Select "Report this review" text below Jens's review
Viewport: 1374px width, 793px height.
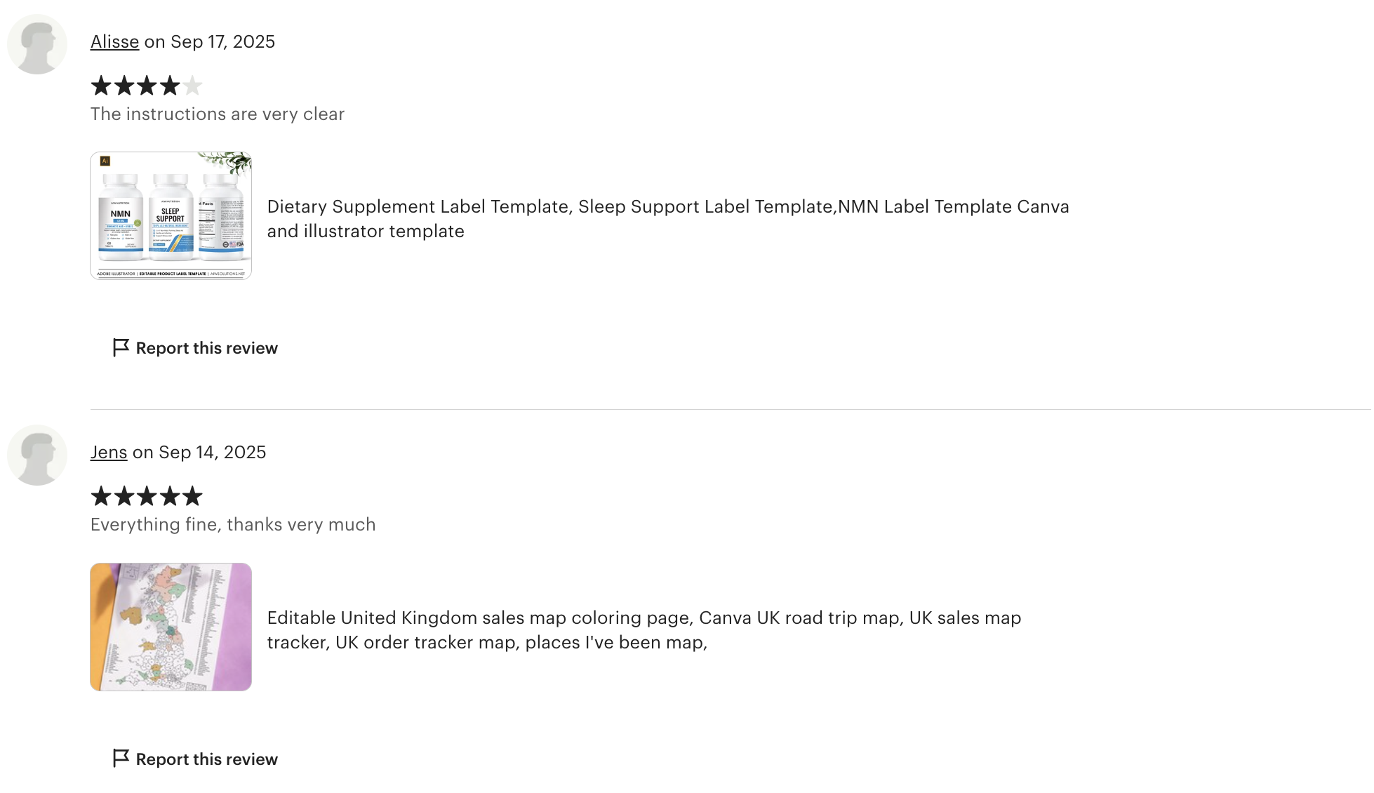tap(206, 759)
